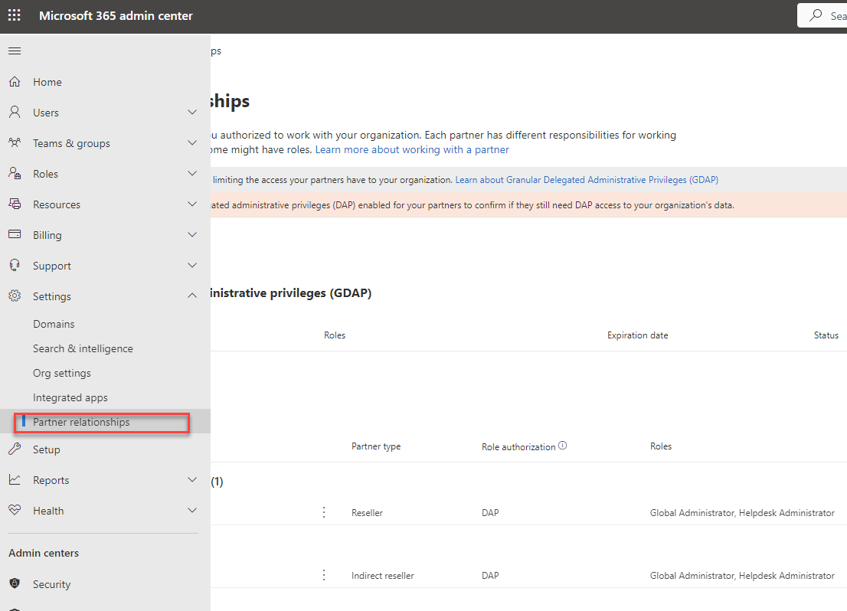The image size is (847, 611).
Task: Expand the Billing chevron
Action: click(191, 234)
